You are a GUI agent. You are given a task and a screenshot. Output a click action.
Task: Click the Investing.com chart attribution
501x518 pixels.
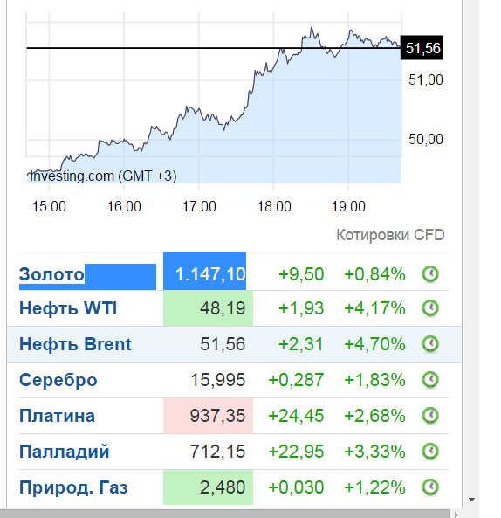coord(103,176)
